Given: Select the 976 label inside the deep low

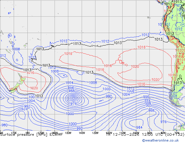Looking at the screenshot, I should pos(74,104).
